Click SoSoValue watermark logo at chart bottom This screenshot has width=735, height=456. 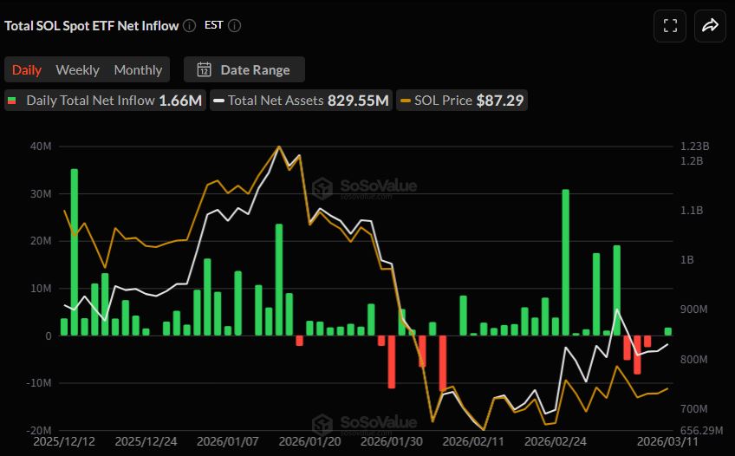[323, 425]
